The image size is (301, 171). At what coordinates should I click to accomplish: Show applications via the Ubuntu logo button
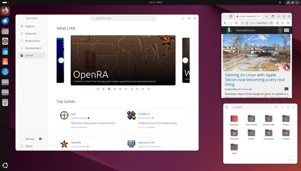click(5, 165)
